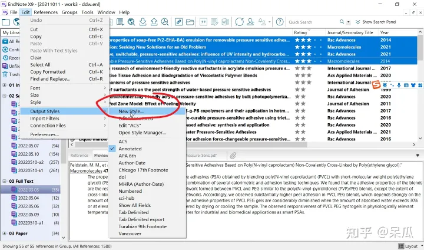This screenshot has width=424, height=250.
Task: Expand the 03 Paper group set
Action: (x=4, y=233)
